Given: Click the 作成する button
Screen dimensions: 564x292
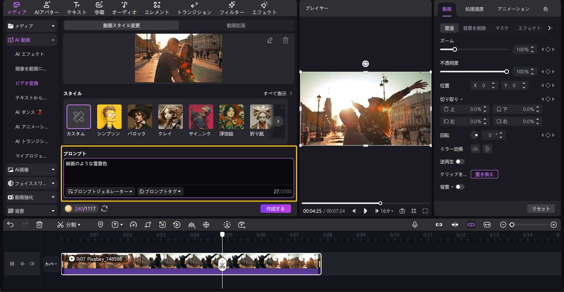Looking at the screenshot, I should click(x=276, y=209).
